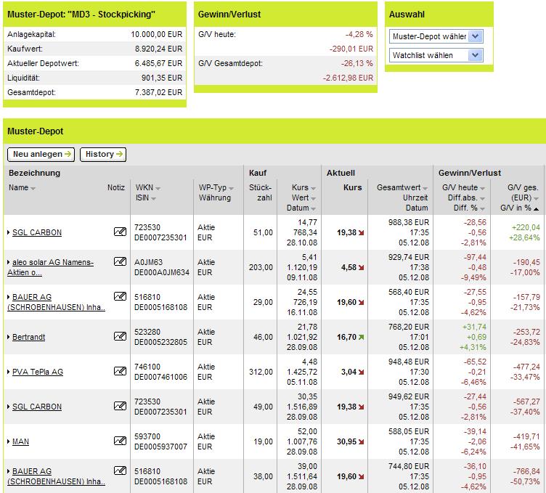The width and height of the screenshot is (546, 493).
Task: Click G/V Gesamtdepot -26,13 % value
Action: 357,63
